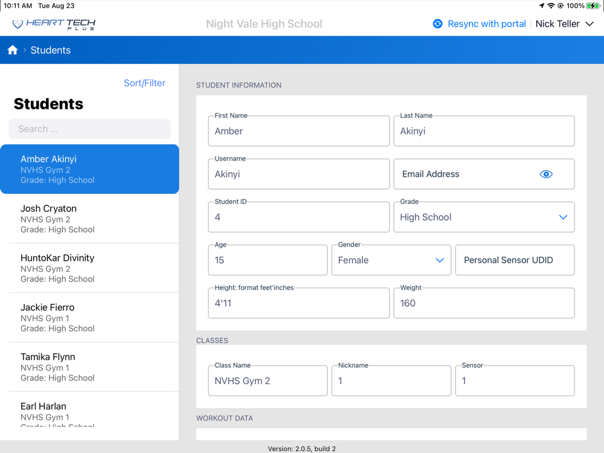Click the STUDENT INFORMATION heading

(x=239, y=85)
